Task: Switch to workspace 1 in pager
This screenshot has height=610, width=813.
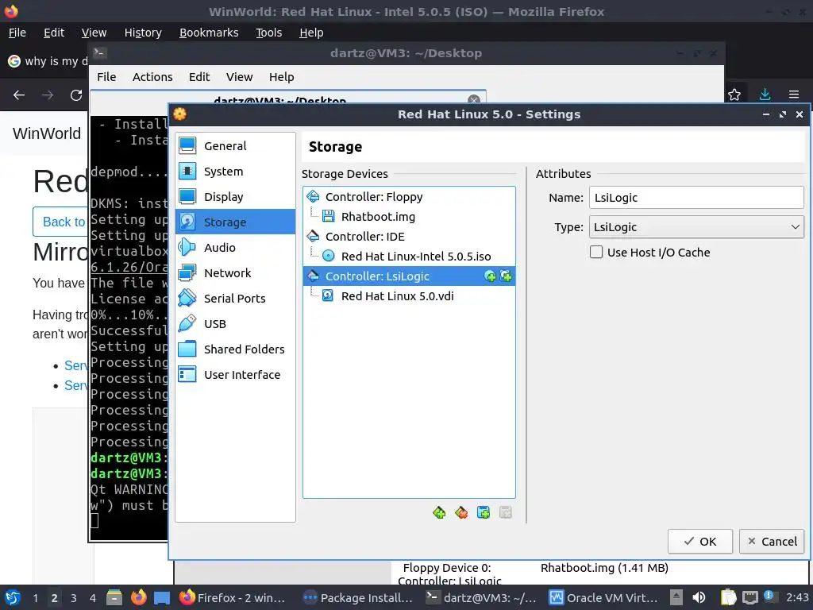Action: 35,597
